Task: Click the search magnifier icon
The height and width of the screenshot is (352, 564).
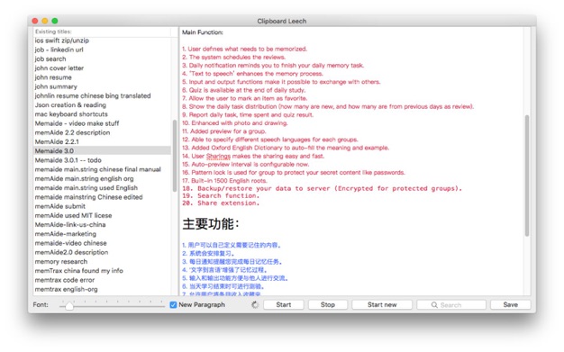Action: pyautogui.click(x=434, y=305)
